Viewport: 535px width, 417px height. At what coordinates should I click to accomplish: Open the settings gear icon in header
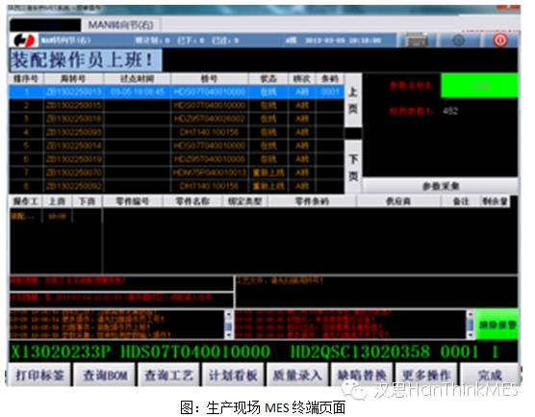point(458,40)
